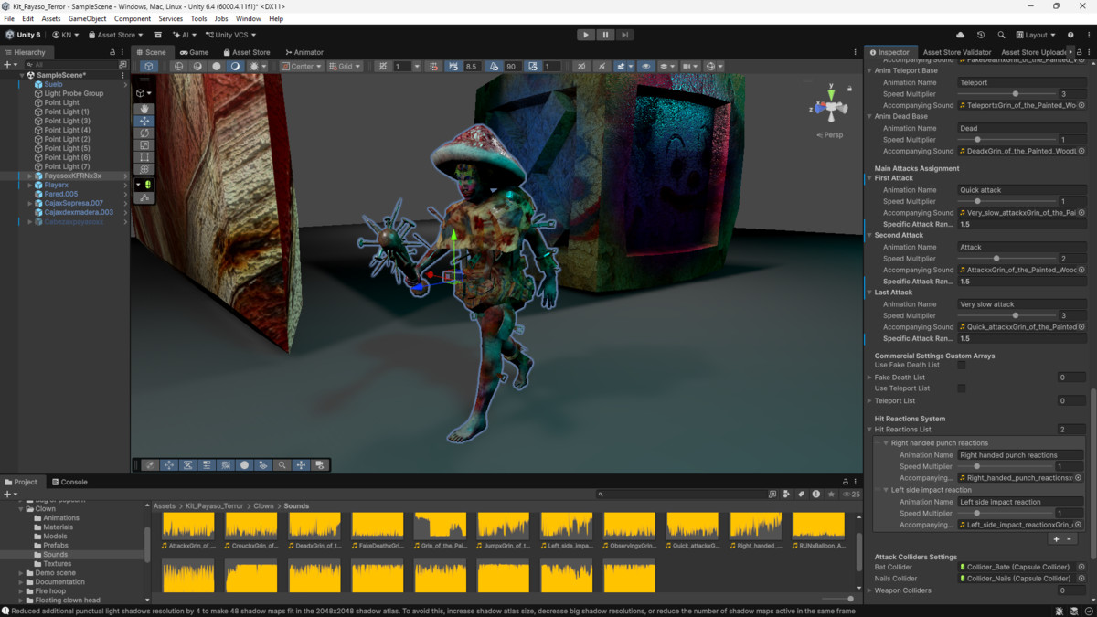
Task: Select Light Probe Group in Hierarchy
Action: click(73, 93)
